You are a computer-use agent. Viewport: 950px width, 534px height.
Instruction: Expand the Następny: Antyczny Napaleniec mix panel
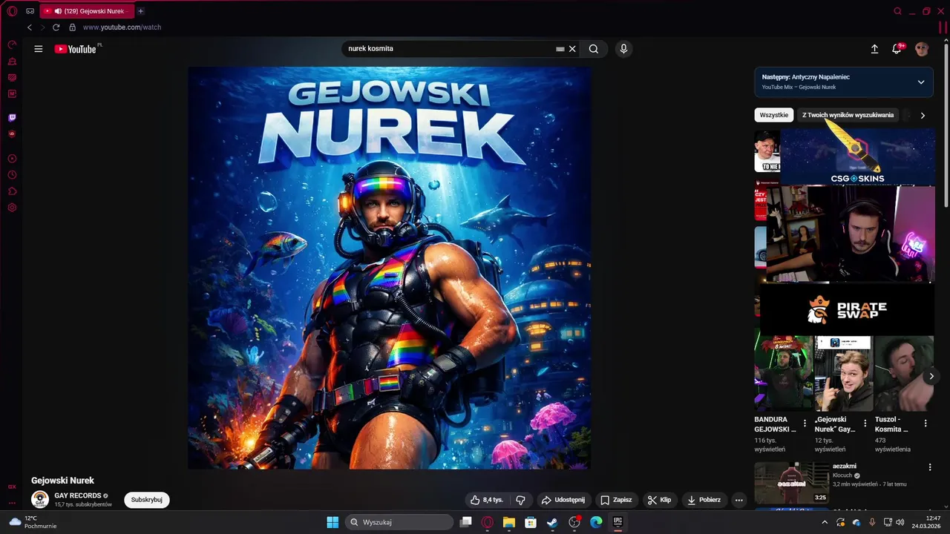coord(921,82)
